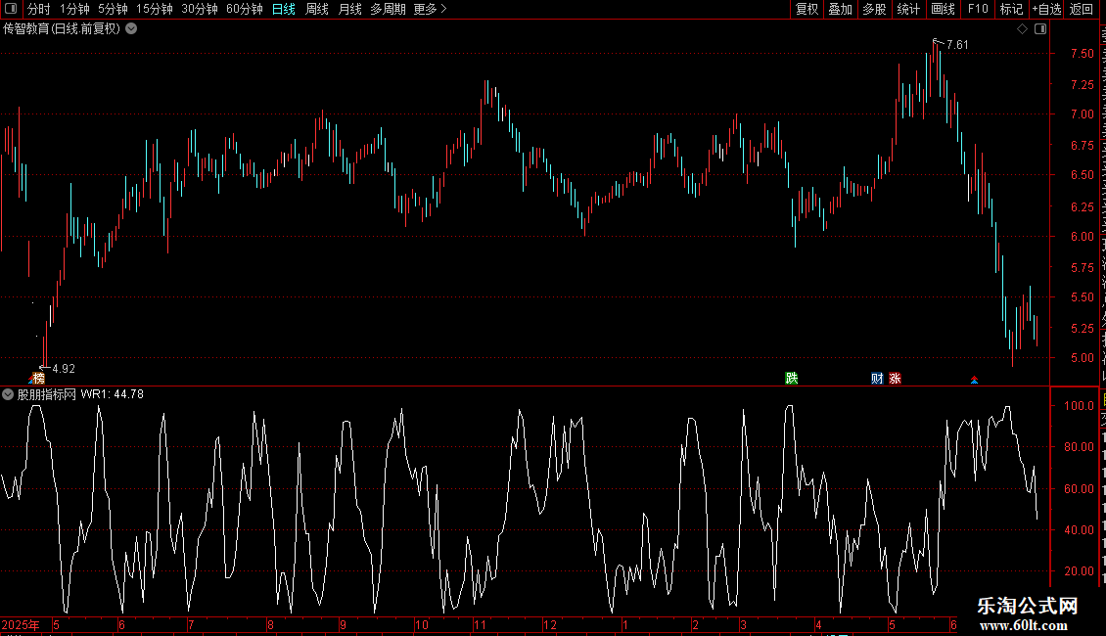The width and height of the screenshot is (1106, 636).
Task: Select the 1分钟 period
Action: point(74,9)
